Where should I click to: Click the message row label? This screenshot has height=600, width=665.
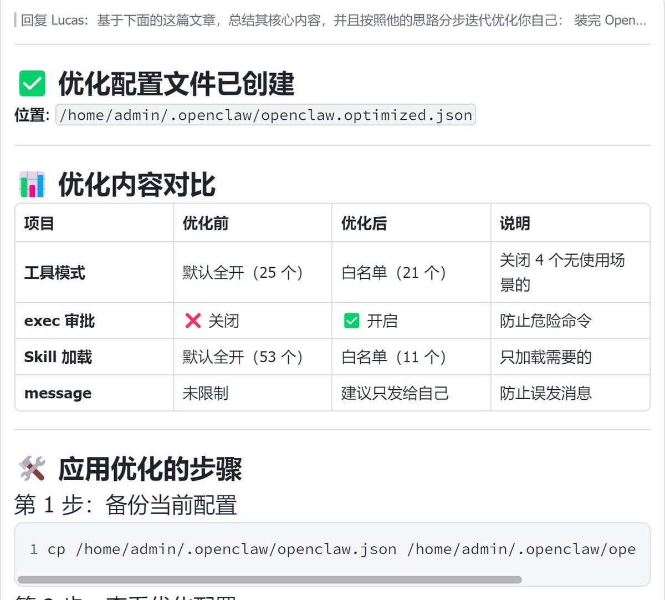58,393
